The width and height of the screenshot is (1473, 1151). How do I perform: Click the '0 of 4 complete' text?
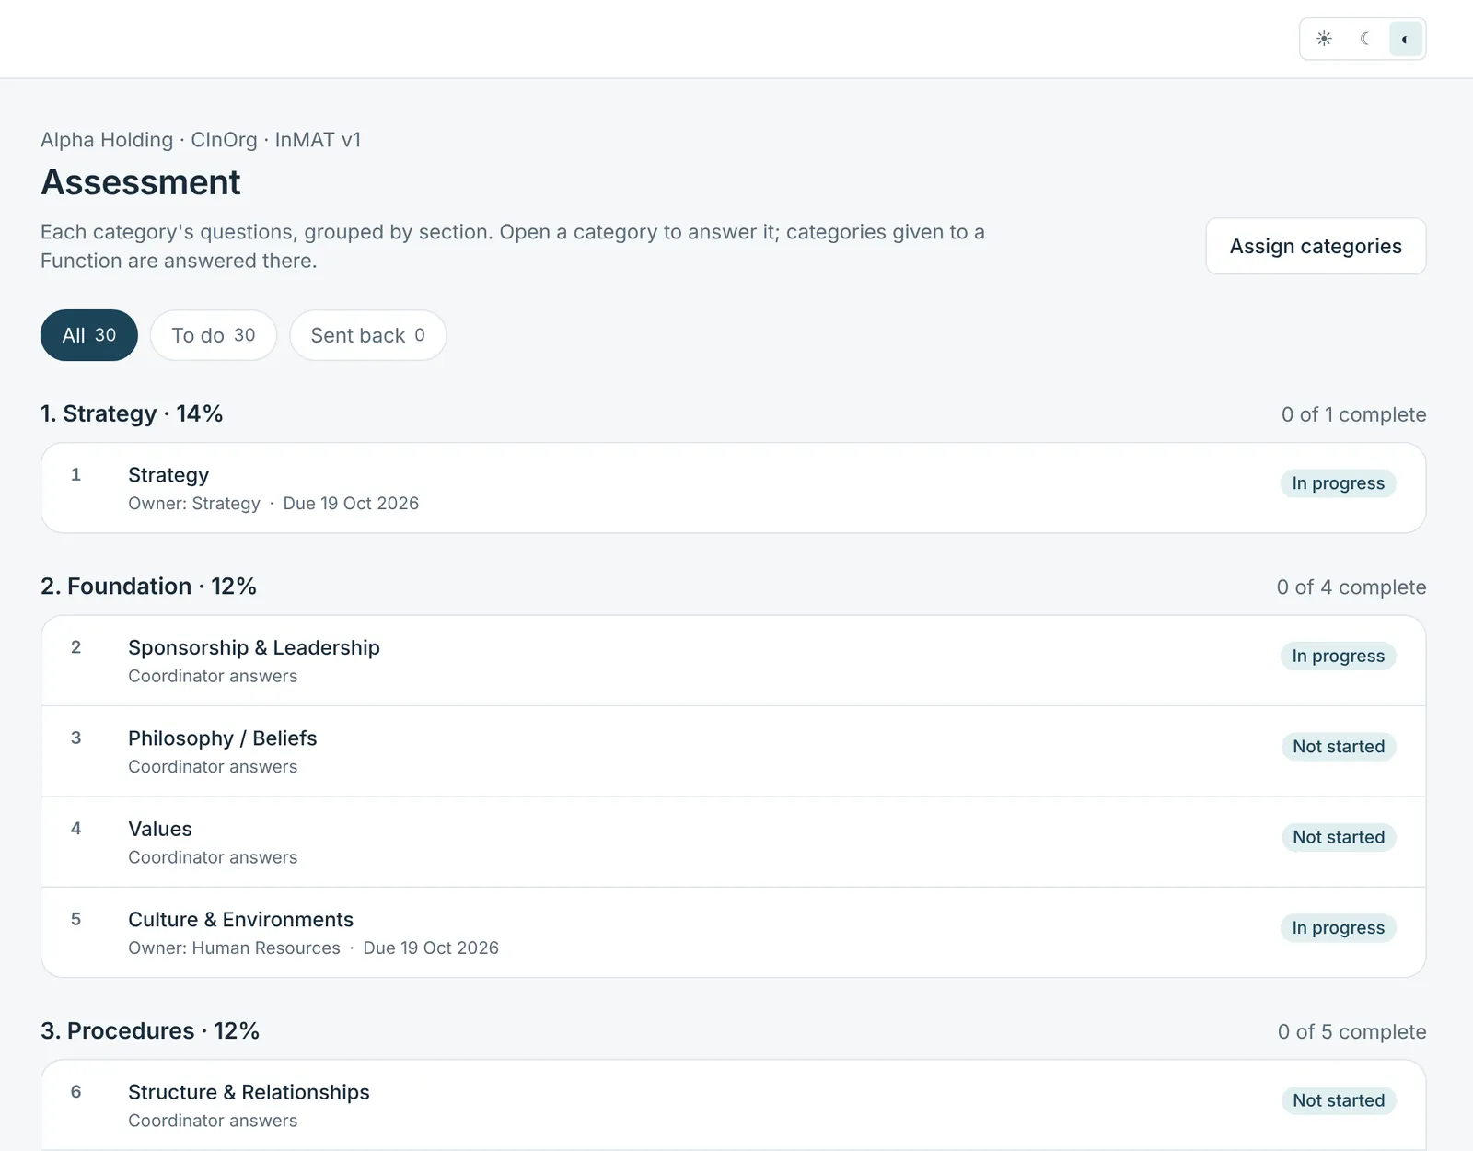tap(1351, 587)
